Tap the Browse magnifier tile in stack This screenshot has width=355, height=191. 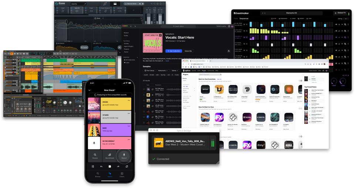pos(95,156)
